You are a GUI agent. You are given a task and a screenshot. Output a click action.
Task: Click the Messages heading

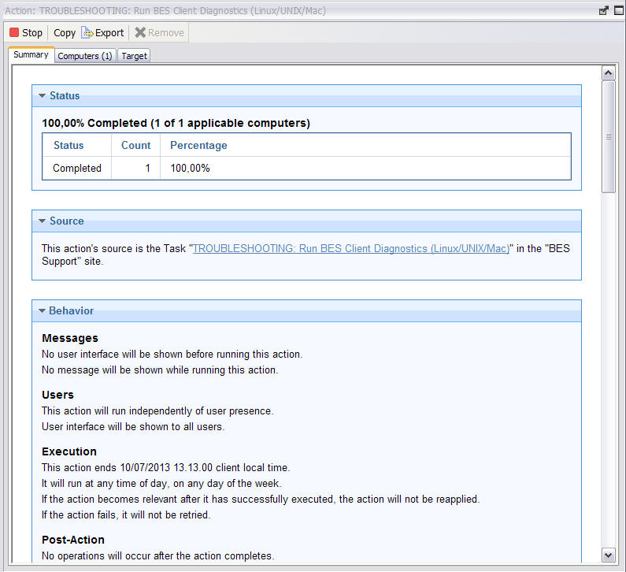pyautogui.click(x=70, y=338)
